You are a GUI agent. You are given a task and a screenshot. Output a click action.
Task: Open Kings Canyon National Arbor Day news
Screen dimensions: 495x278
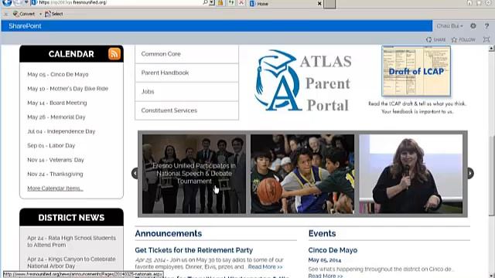(x=71, y=263)
